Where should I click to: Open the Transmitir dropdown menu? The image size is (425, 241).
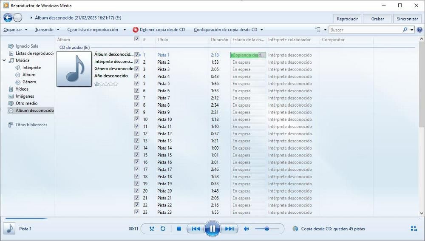47,30
